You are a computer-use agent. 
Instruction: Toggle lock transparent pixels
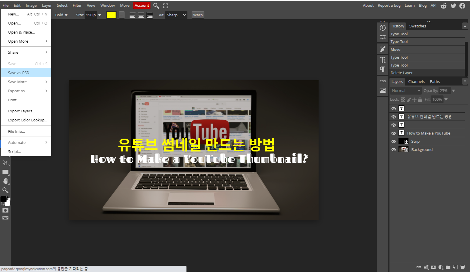403,100
